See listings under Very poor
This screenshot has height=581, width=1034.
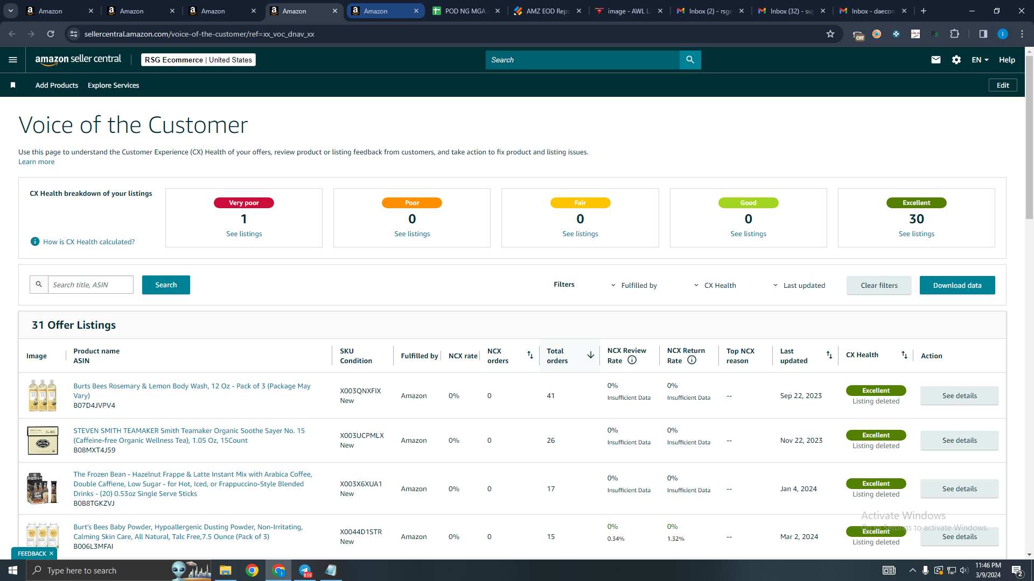[244, 233]
